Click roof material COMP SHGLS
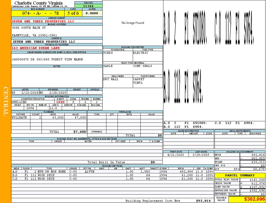This screenshot has height=203, width=266. 142,66
